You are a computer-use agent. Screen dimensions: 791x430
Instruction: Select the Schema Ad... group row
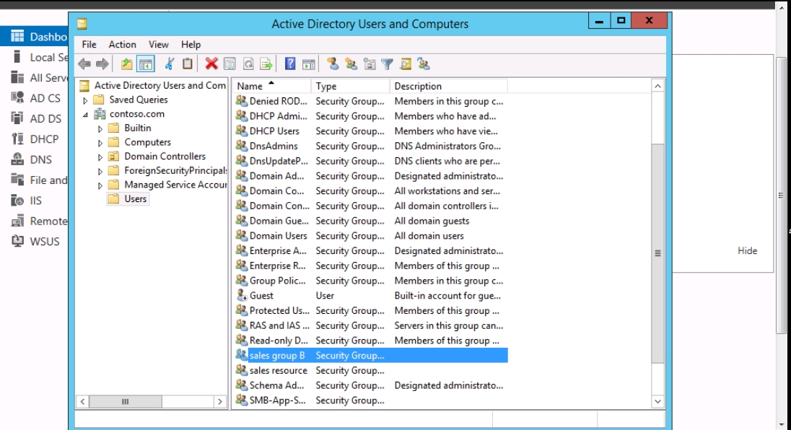[371, 385]
